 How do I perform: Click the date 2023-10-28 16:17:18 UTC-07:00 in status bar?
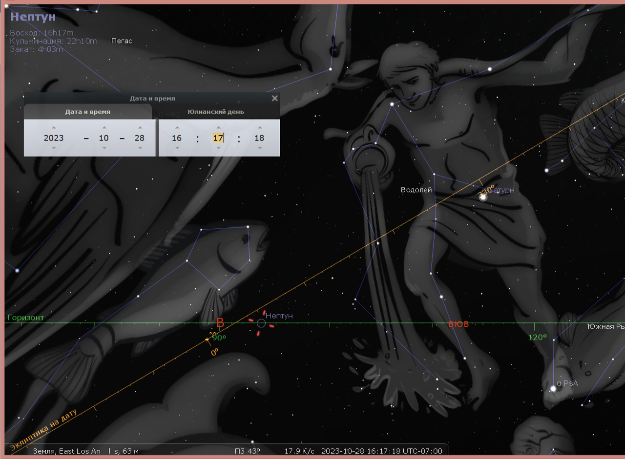[382, 451]
